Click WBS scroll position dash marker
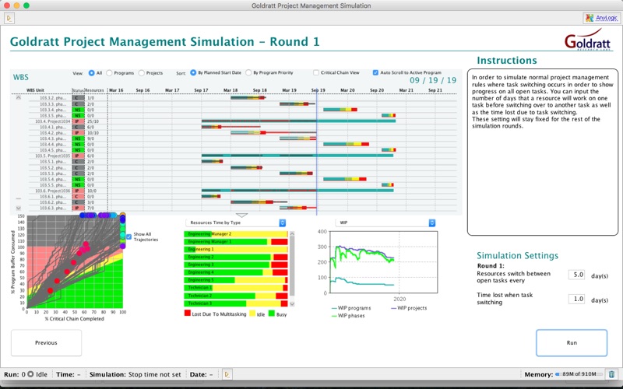Image resolution: width=623 pixels, height=389 pixels. [x=18, y=198]
